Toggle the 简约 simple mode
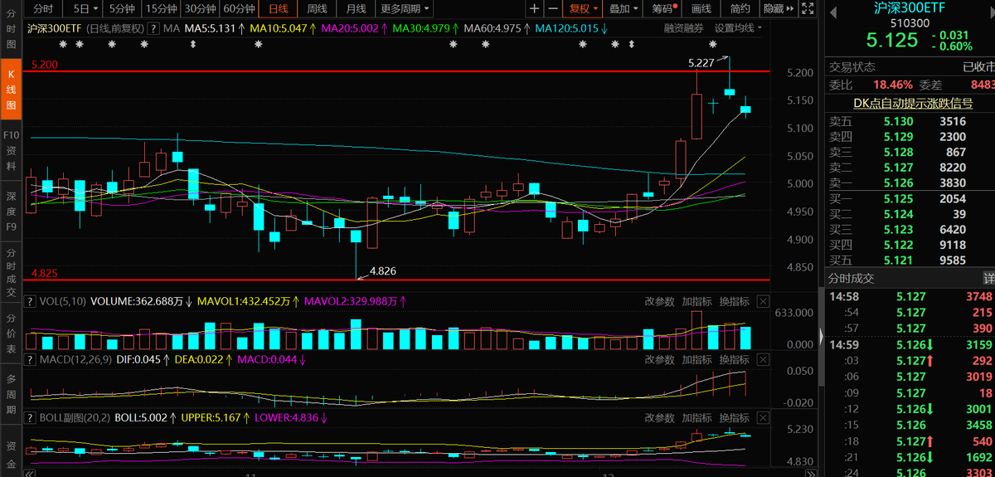 [740, 8]
